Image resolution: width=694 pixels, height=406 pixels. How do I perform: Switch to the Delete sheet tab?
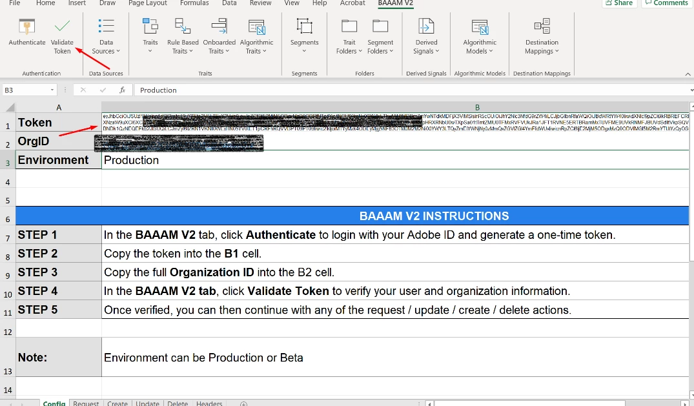178,403
